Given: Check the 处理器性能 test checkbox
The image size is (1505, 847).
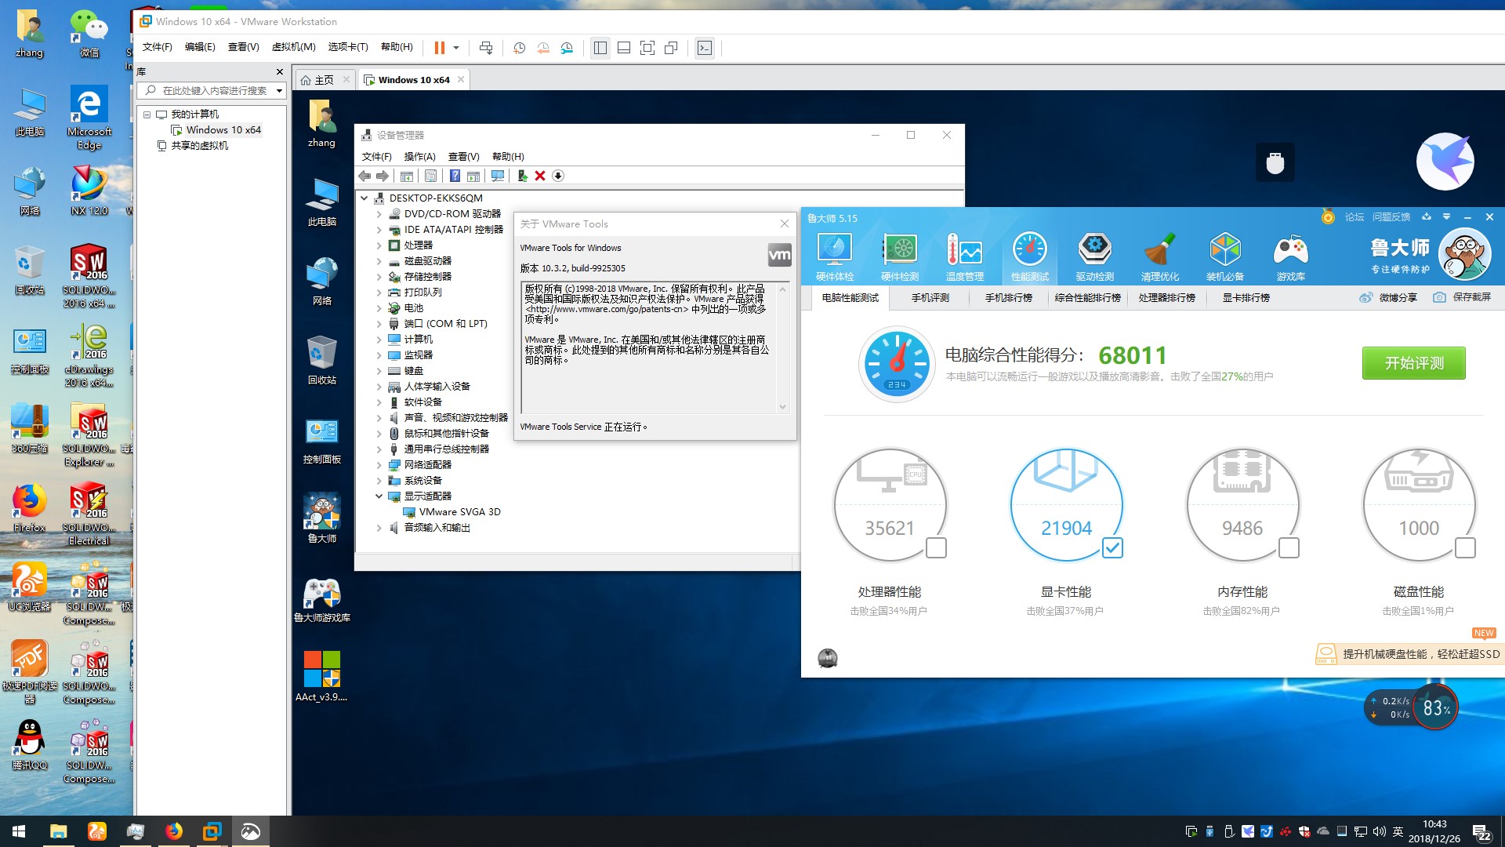Looking at the screenshot, I should click(x=936, y=547).
